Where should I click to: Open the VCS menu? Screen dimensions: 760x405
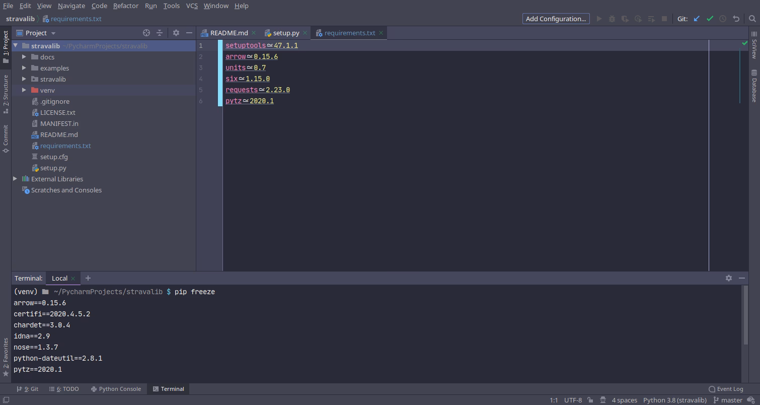coord(192,6)
